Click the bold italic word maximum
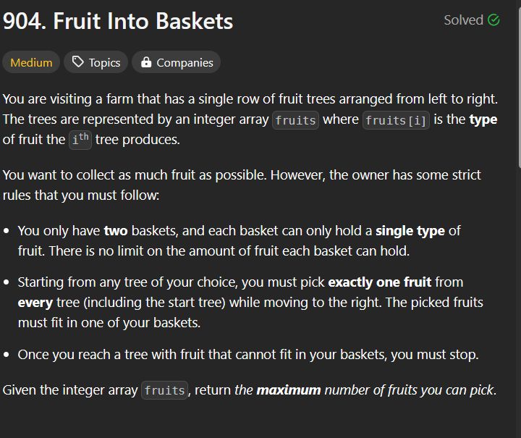Screen dimensions: 521x438 pos(289,390)
